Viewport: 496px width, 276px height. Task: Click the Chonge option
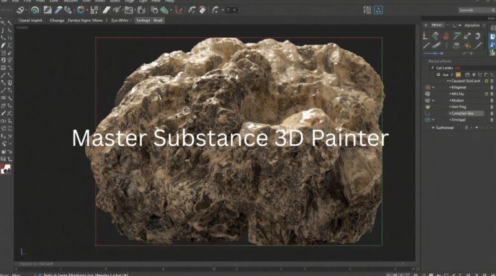[57, 20]
